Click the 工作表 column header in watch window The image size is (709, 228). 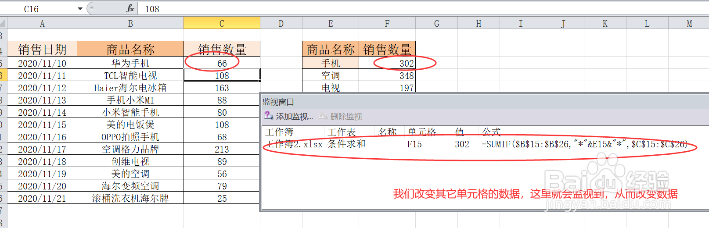point(349,132)
